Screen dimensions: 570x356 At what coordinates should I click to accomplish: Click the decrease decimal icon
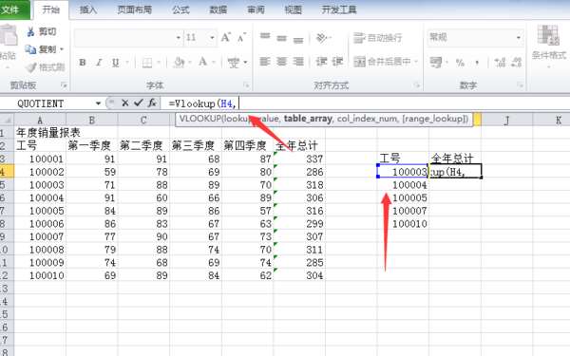point(517,62)
